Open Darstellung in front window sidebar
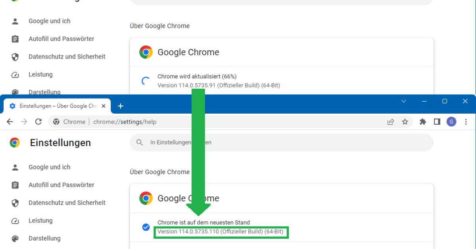 44,238
